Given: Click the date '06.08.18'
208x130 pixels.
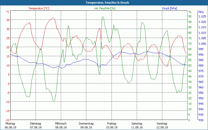Looking at the screenshot, I should coord(10,127).
